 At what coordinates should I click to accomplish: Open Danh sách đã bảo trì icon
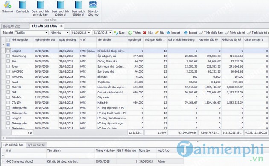point(78,8)
